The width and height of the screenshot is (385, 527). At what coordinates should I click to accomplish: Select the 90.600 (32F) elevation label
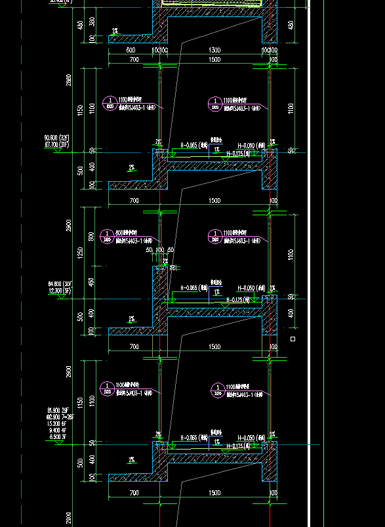[57, 138]
